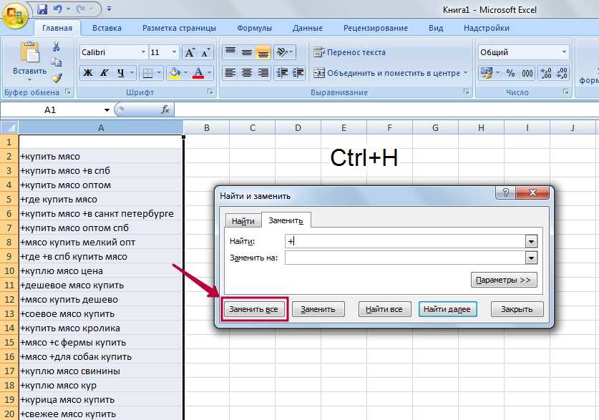Cut selection with scissors icon
The width and height of the screenshot is (599, 420).
(x=56, y=47)
